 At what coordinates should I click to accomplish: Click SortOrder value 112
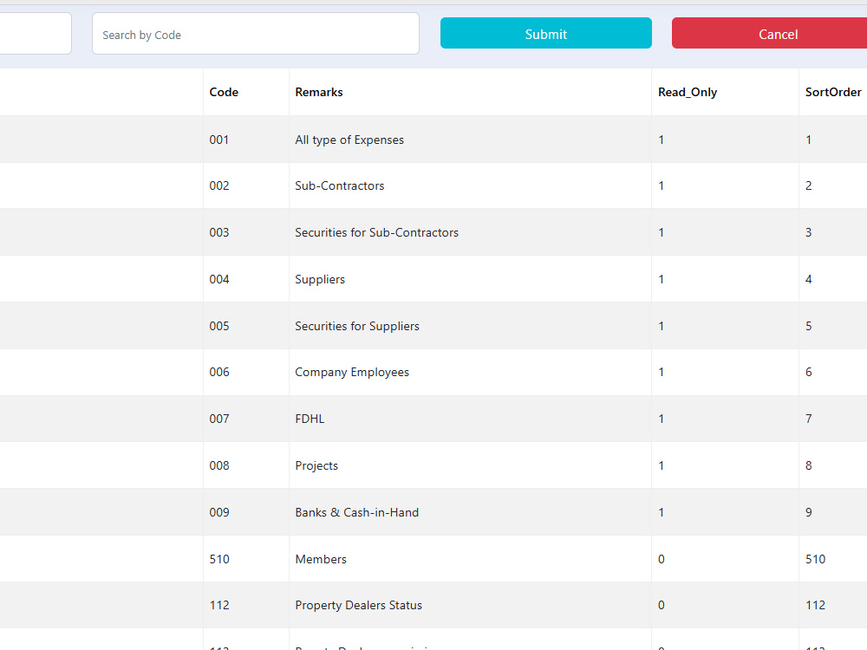click(x=815, y=605)
